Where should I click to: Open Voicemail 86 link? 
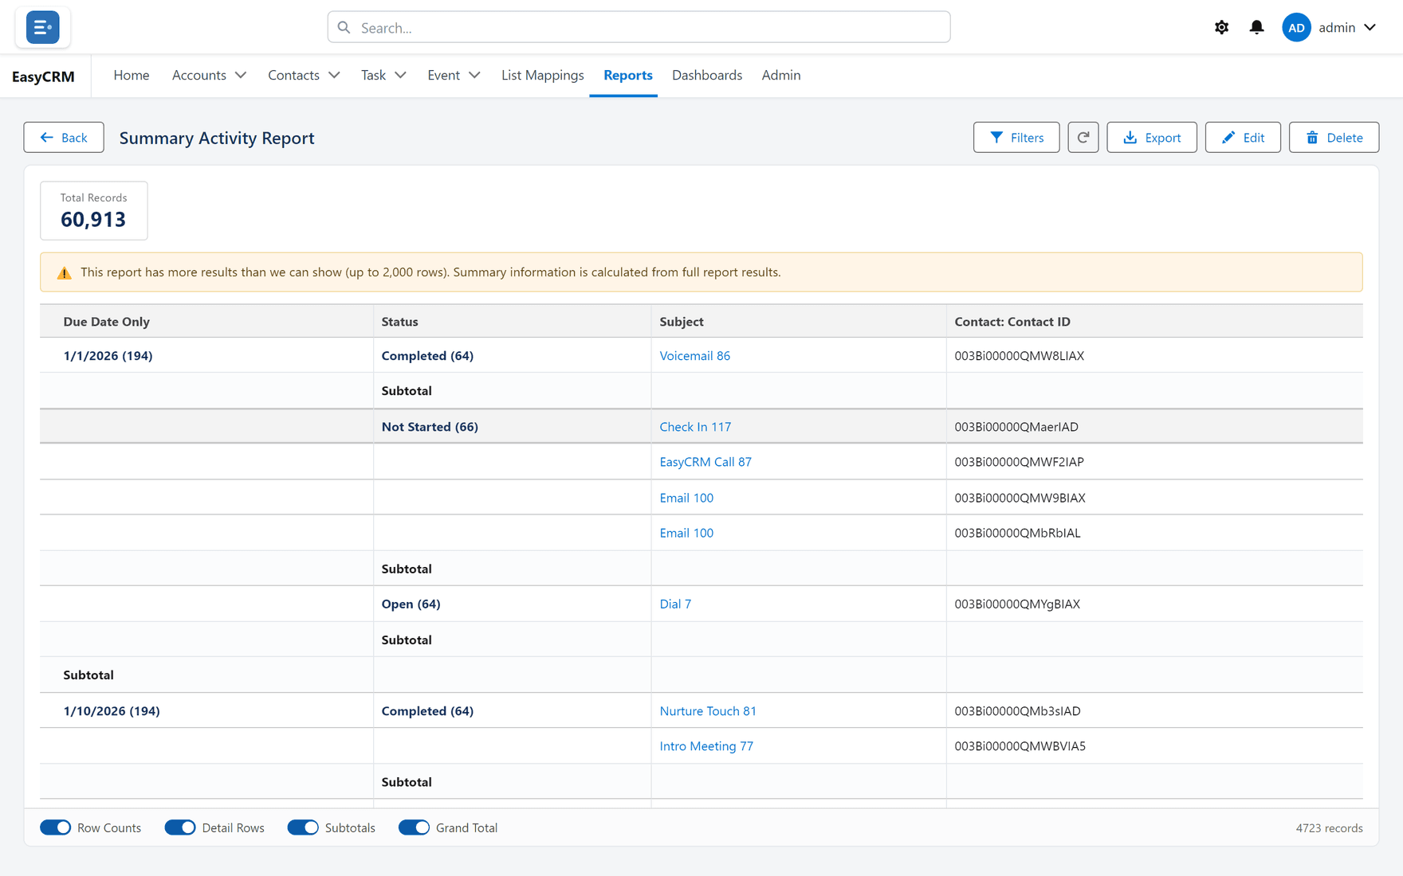[695, 356]
